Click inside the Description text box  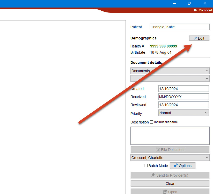(170, 135)
